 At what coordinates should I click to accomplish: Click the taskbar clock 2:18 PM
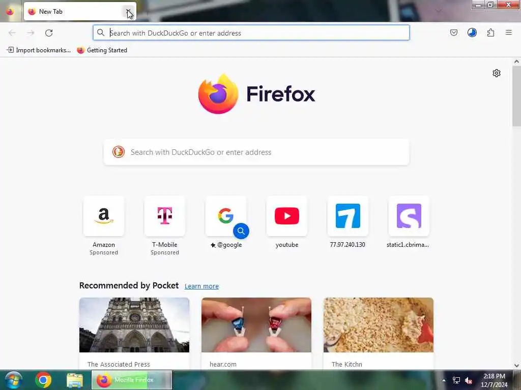(x=494, y=376)
